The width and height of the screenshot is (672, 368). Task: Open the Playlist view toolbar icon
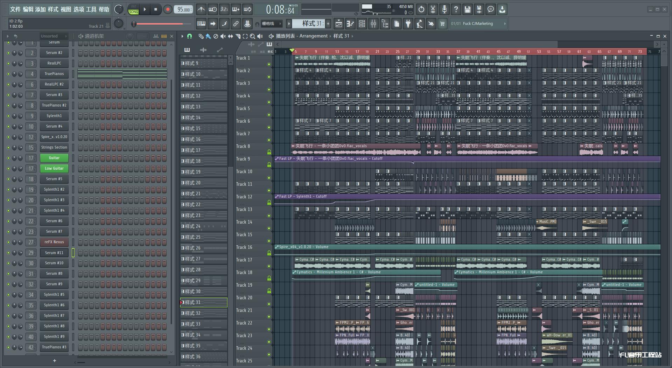point(338,23)
